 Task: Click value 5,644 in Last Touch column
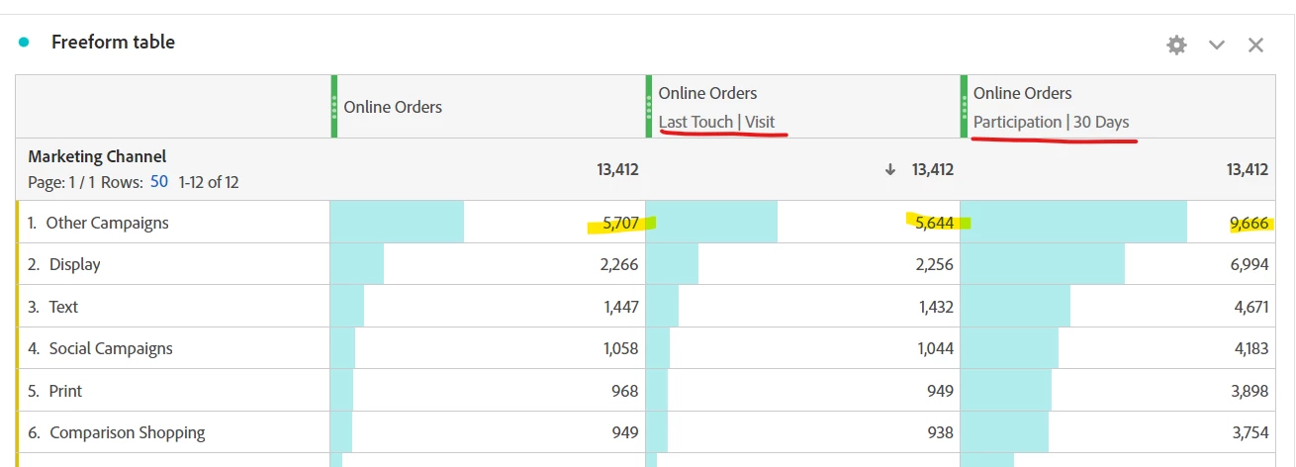coord(935,223)
